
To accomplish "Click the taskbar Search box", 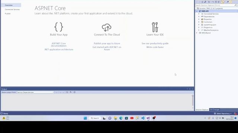I will (95, 118).
